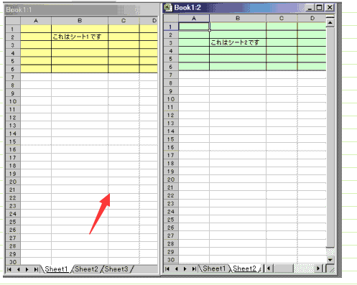
Task: Select column D header in Book1:2
Action: [312, 19]
